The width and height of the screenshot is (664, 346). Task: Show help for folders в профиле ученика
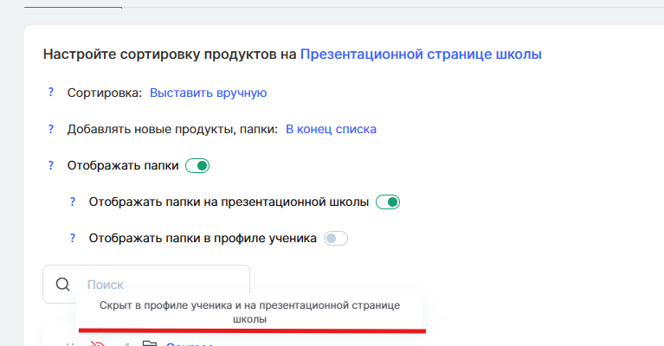73,238
